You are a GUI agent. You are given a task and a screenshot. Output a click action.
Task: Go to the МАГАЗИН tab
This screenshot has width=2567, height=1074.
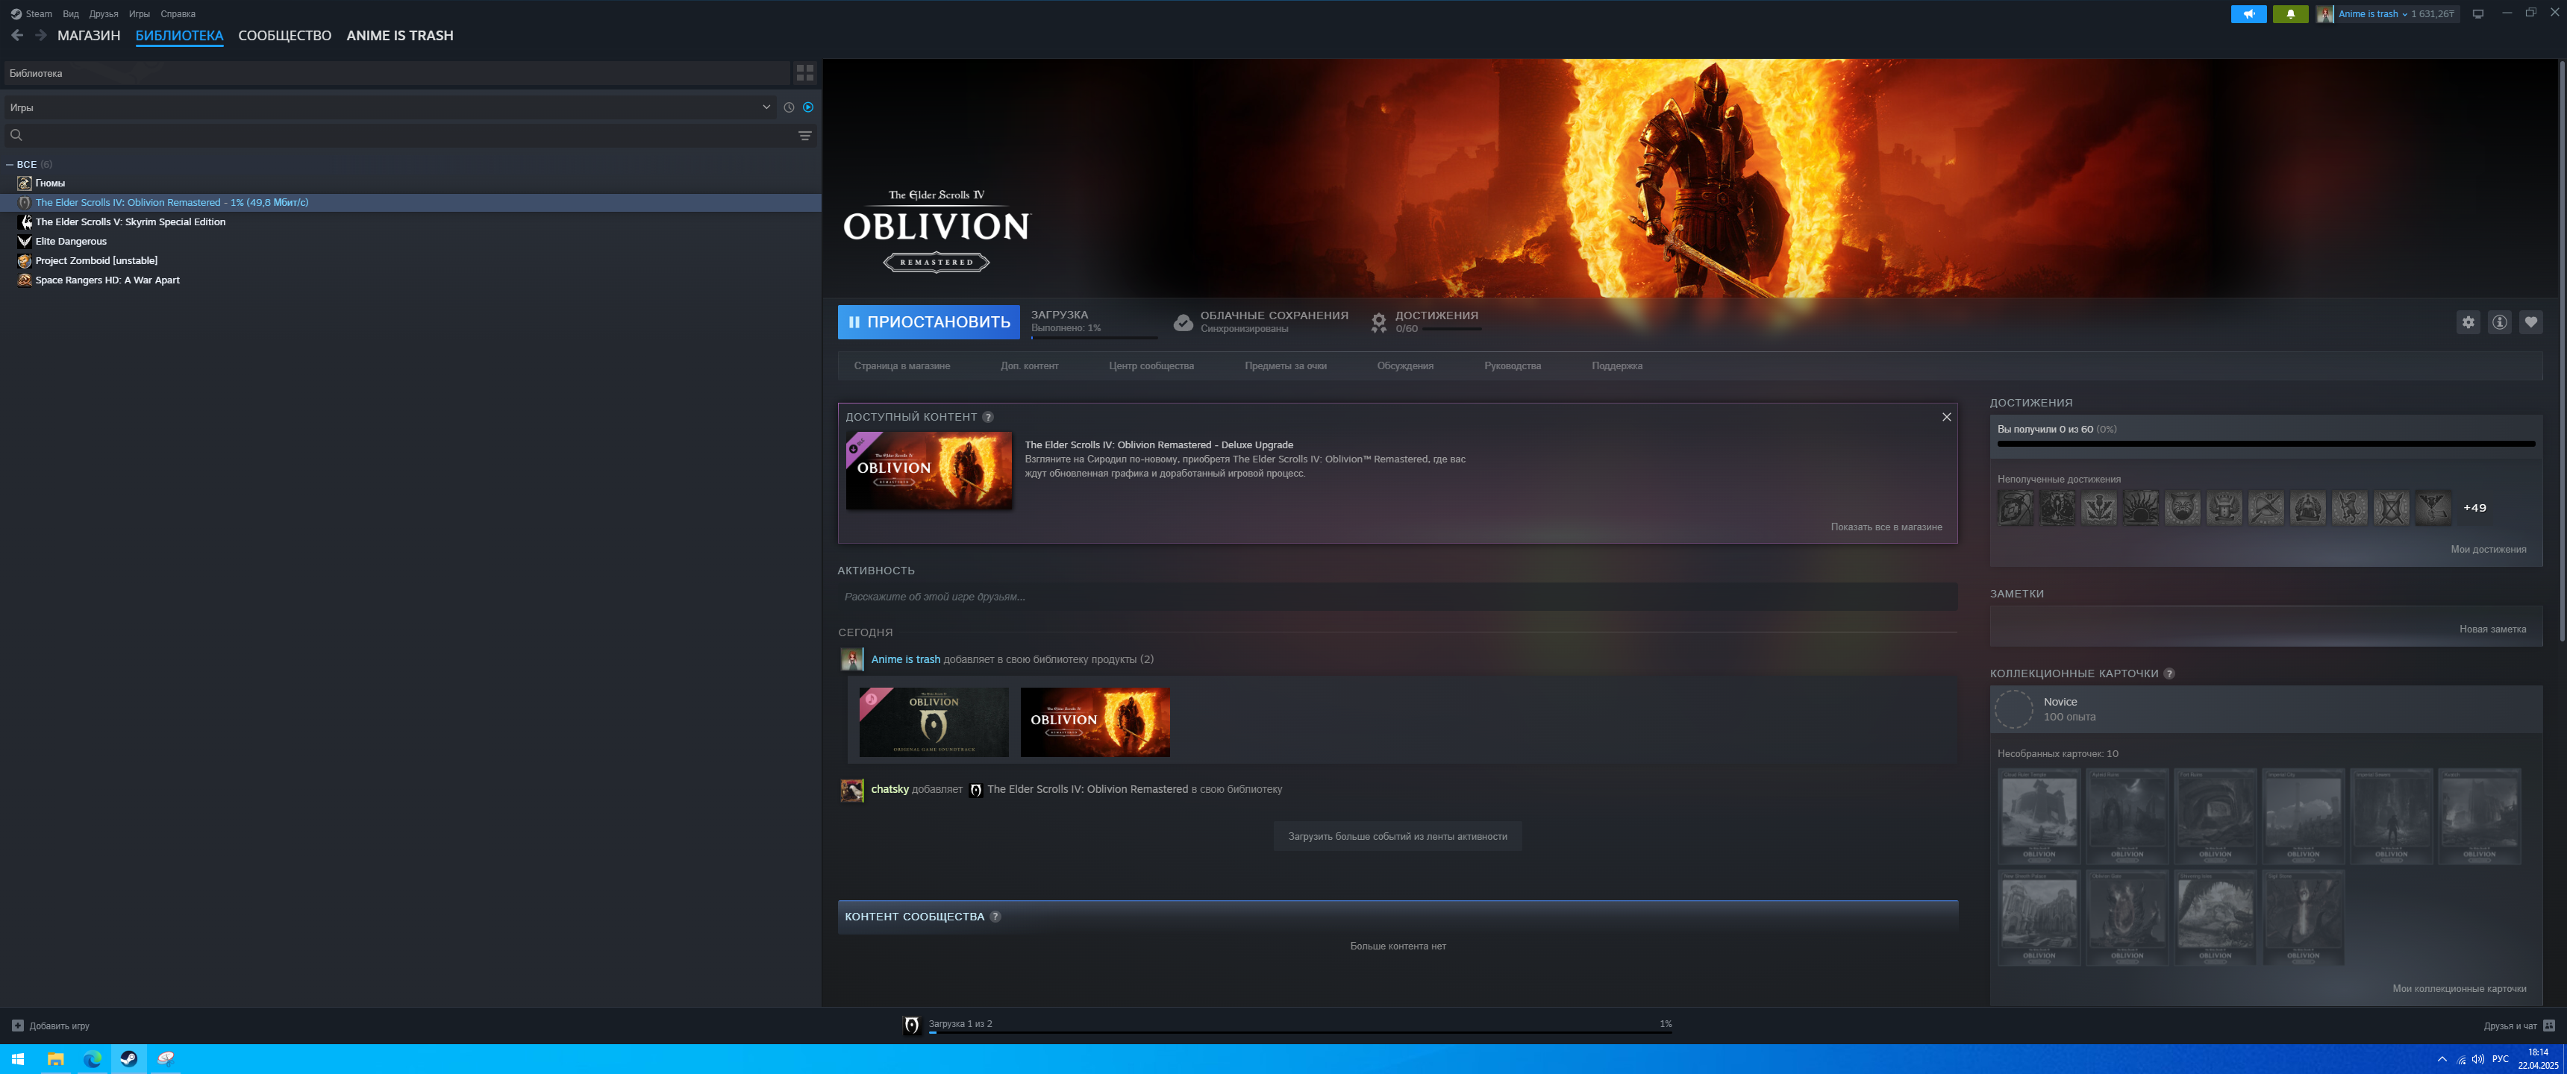89,36
